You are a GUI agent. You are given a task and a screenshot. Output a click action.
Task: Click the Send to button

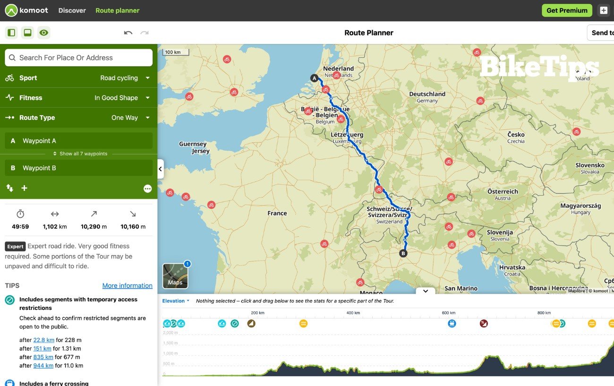(601, 33)
